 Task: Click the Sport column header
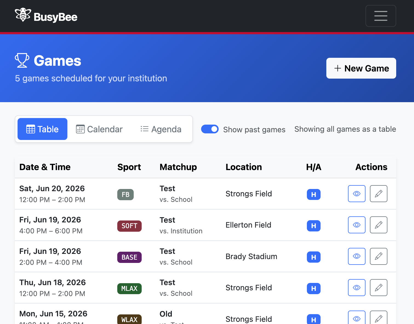click(129, 167)
